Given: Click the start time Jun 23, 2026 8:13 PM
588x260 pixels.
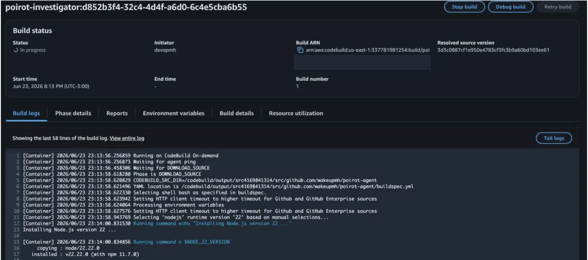Looking at the screenshot, I should coord(51,86).
